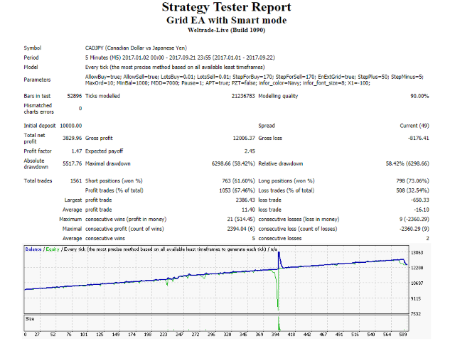455x341 pixels.
Task: Click the 'Strategy Tester Report' title
Action: [226, 7]
